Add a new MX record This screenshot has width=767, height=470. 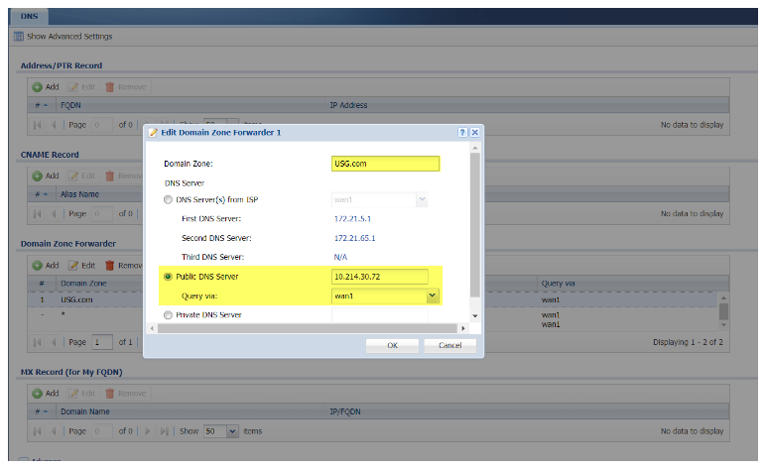pos(46,394)
